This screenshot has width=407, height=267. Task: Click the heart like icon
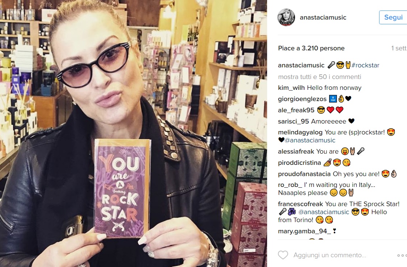(x=283, y=255)
